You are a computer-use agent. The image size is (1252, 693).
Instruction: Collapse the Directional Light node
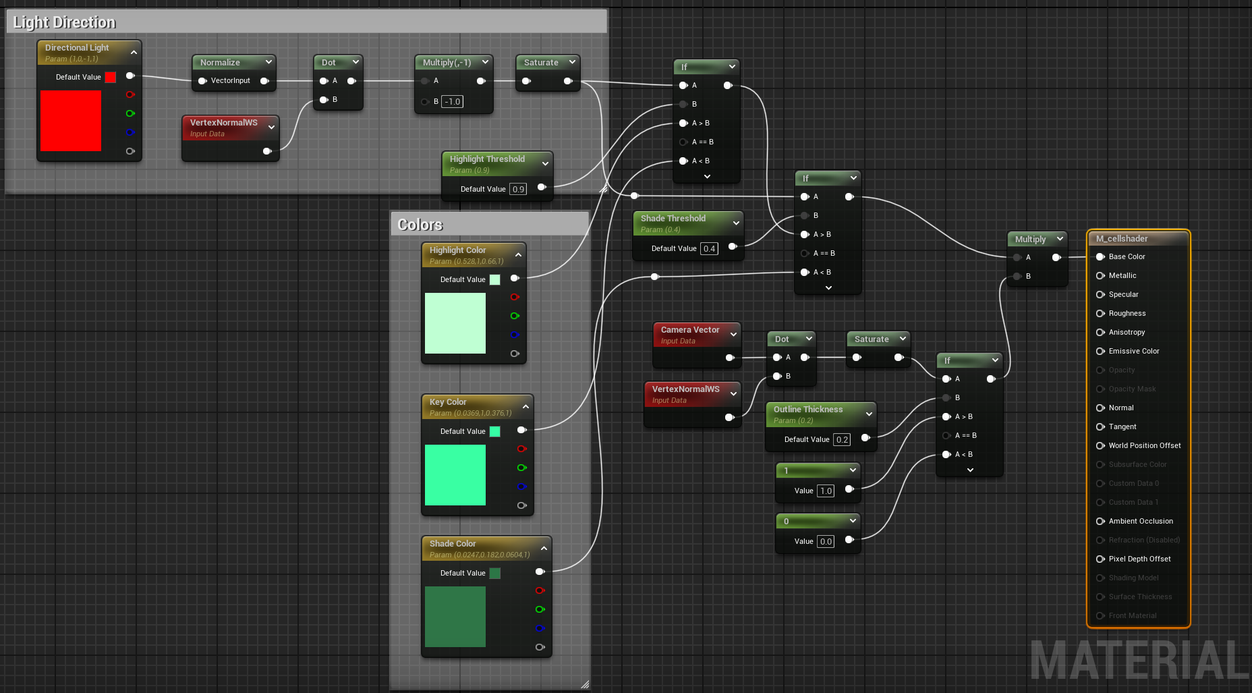tap(134, 53)
